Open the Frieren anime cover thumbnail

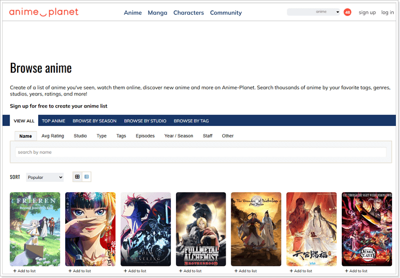click(x=35, y=229)
